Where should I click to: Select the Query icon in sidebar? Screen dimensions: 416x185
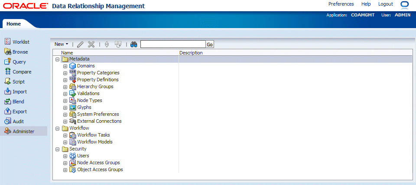(x=8, y=62)
